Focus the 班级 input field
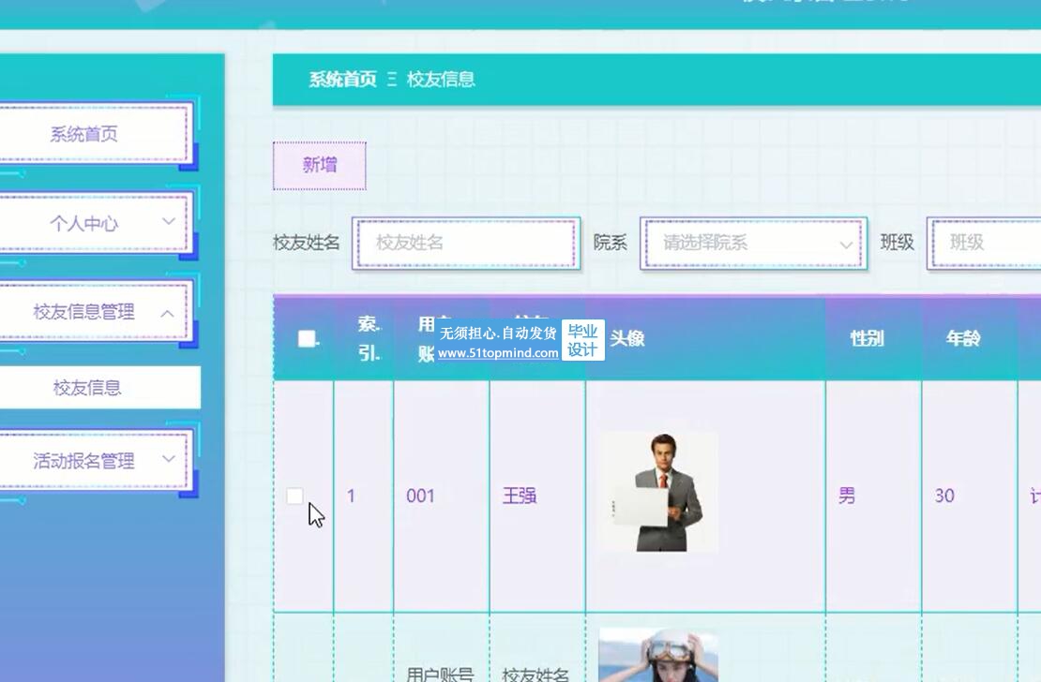The height and width of the screenshot is (682, 1041). [x=986, y=243]
